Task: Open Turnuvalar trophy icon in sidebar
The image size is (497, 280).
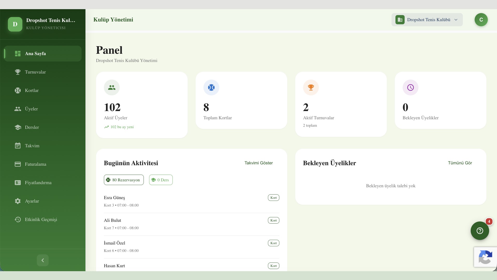Action: pyautogui.click(x=18, y=72)
